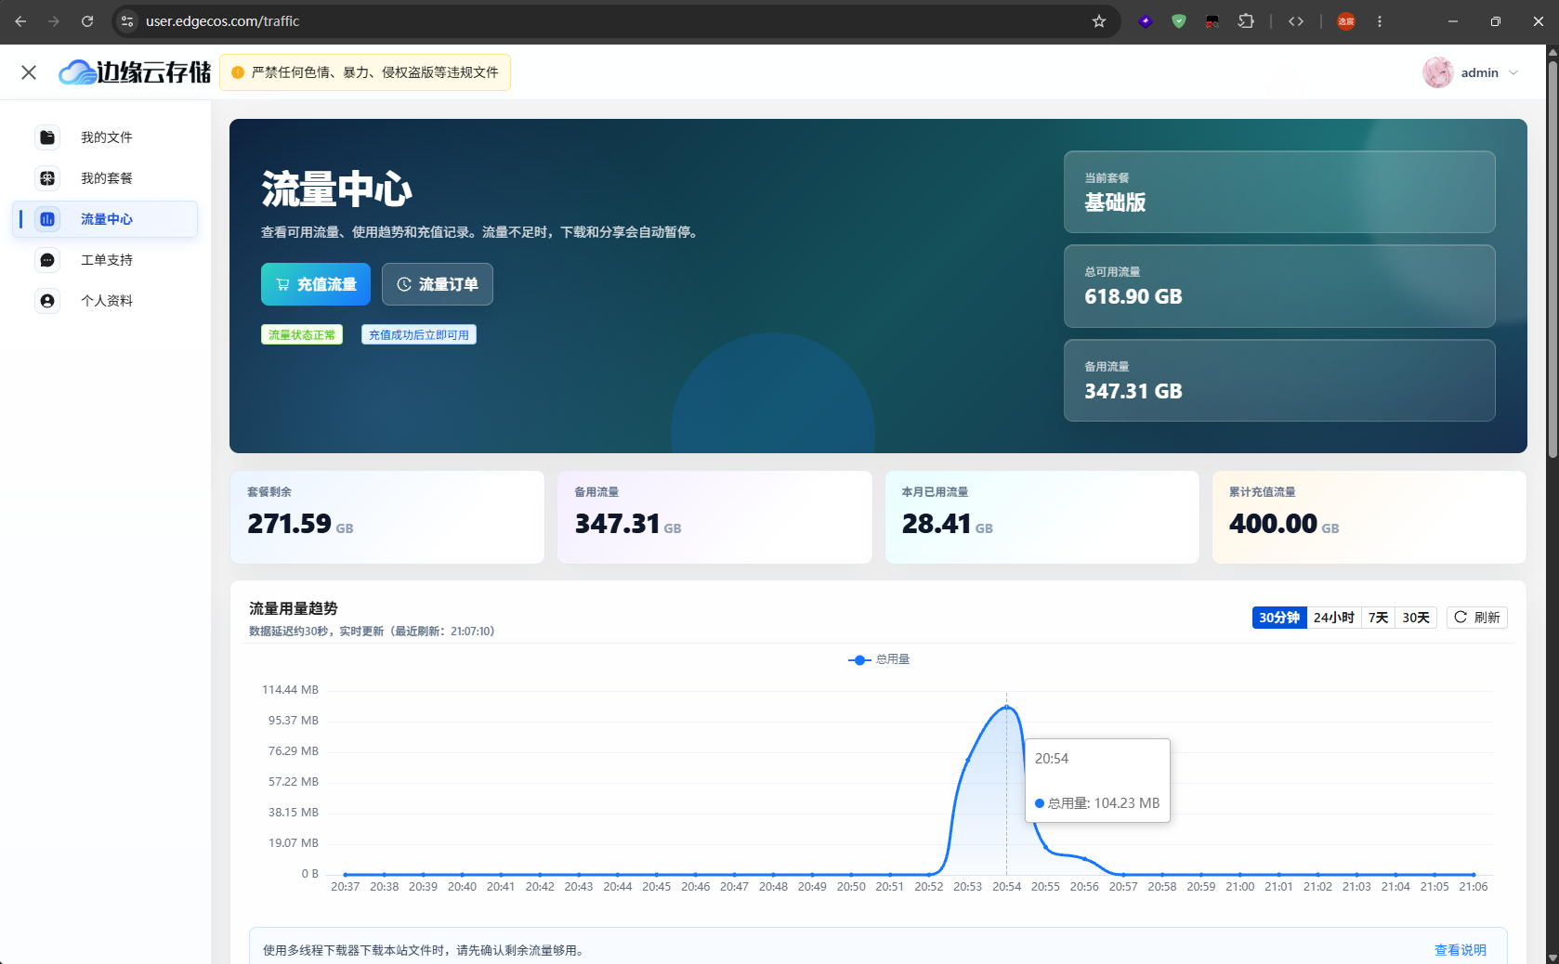Image resolution: width=1559 pixels, height=964 pixels.
Task: Click the 我的套餐 sidebar label
Action: pyautogui.click(x=107, y=178)
